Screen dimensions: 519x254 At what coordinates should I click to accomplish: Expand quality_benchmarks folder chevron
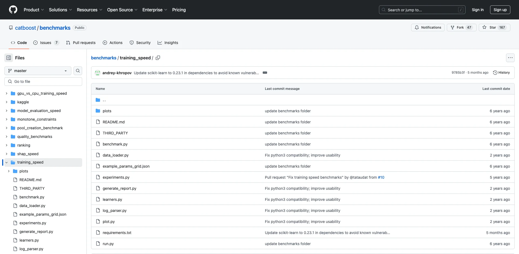[x=6, y=137]
